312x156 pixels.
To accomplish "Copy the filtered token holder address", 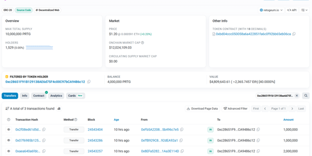I will [x=89, y=82].
